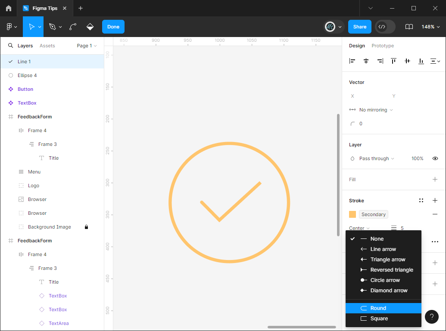Choose Square cap option

pyautogui.click(x=384, y=319)
